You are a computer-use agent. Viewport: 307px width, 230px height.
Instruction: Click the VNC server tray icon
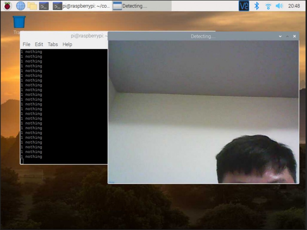pos(244,6)
